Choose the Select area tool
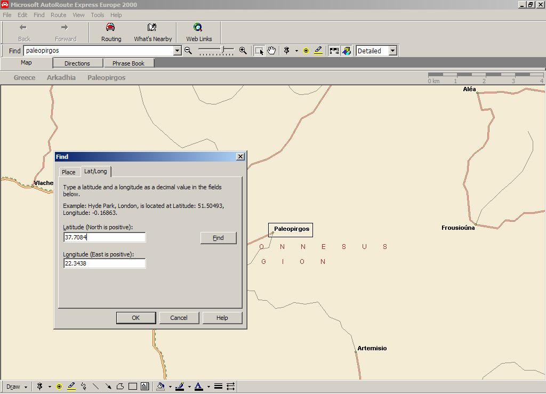Screen dimensions: 546x394 pos(259,51)
